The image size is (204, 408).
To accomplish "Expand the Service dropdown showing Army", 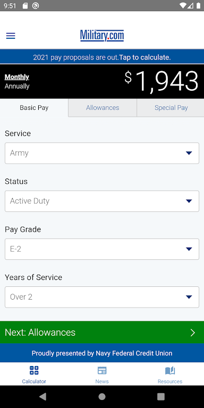I will coord(102,153).
